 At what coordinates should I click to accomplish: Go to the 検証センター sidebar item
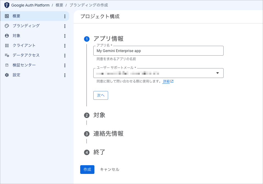[x=35, y=65]
